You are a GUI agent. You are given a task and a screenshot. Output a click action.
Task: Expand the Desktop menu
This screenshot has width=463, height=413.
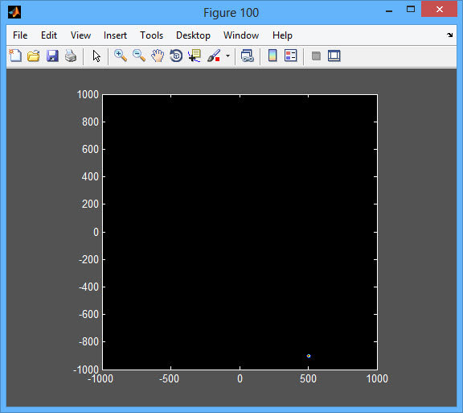(x=193, y=35)
